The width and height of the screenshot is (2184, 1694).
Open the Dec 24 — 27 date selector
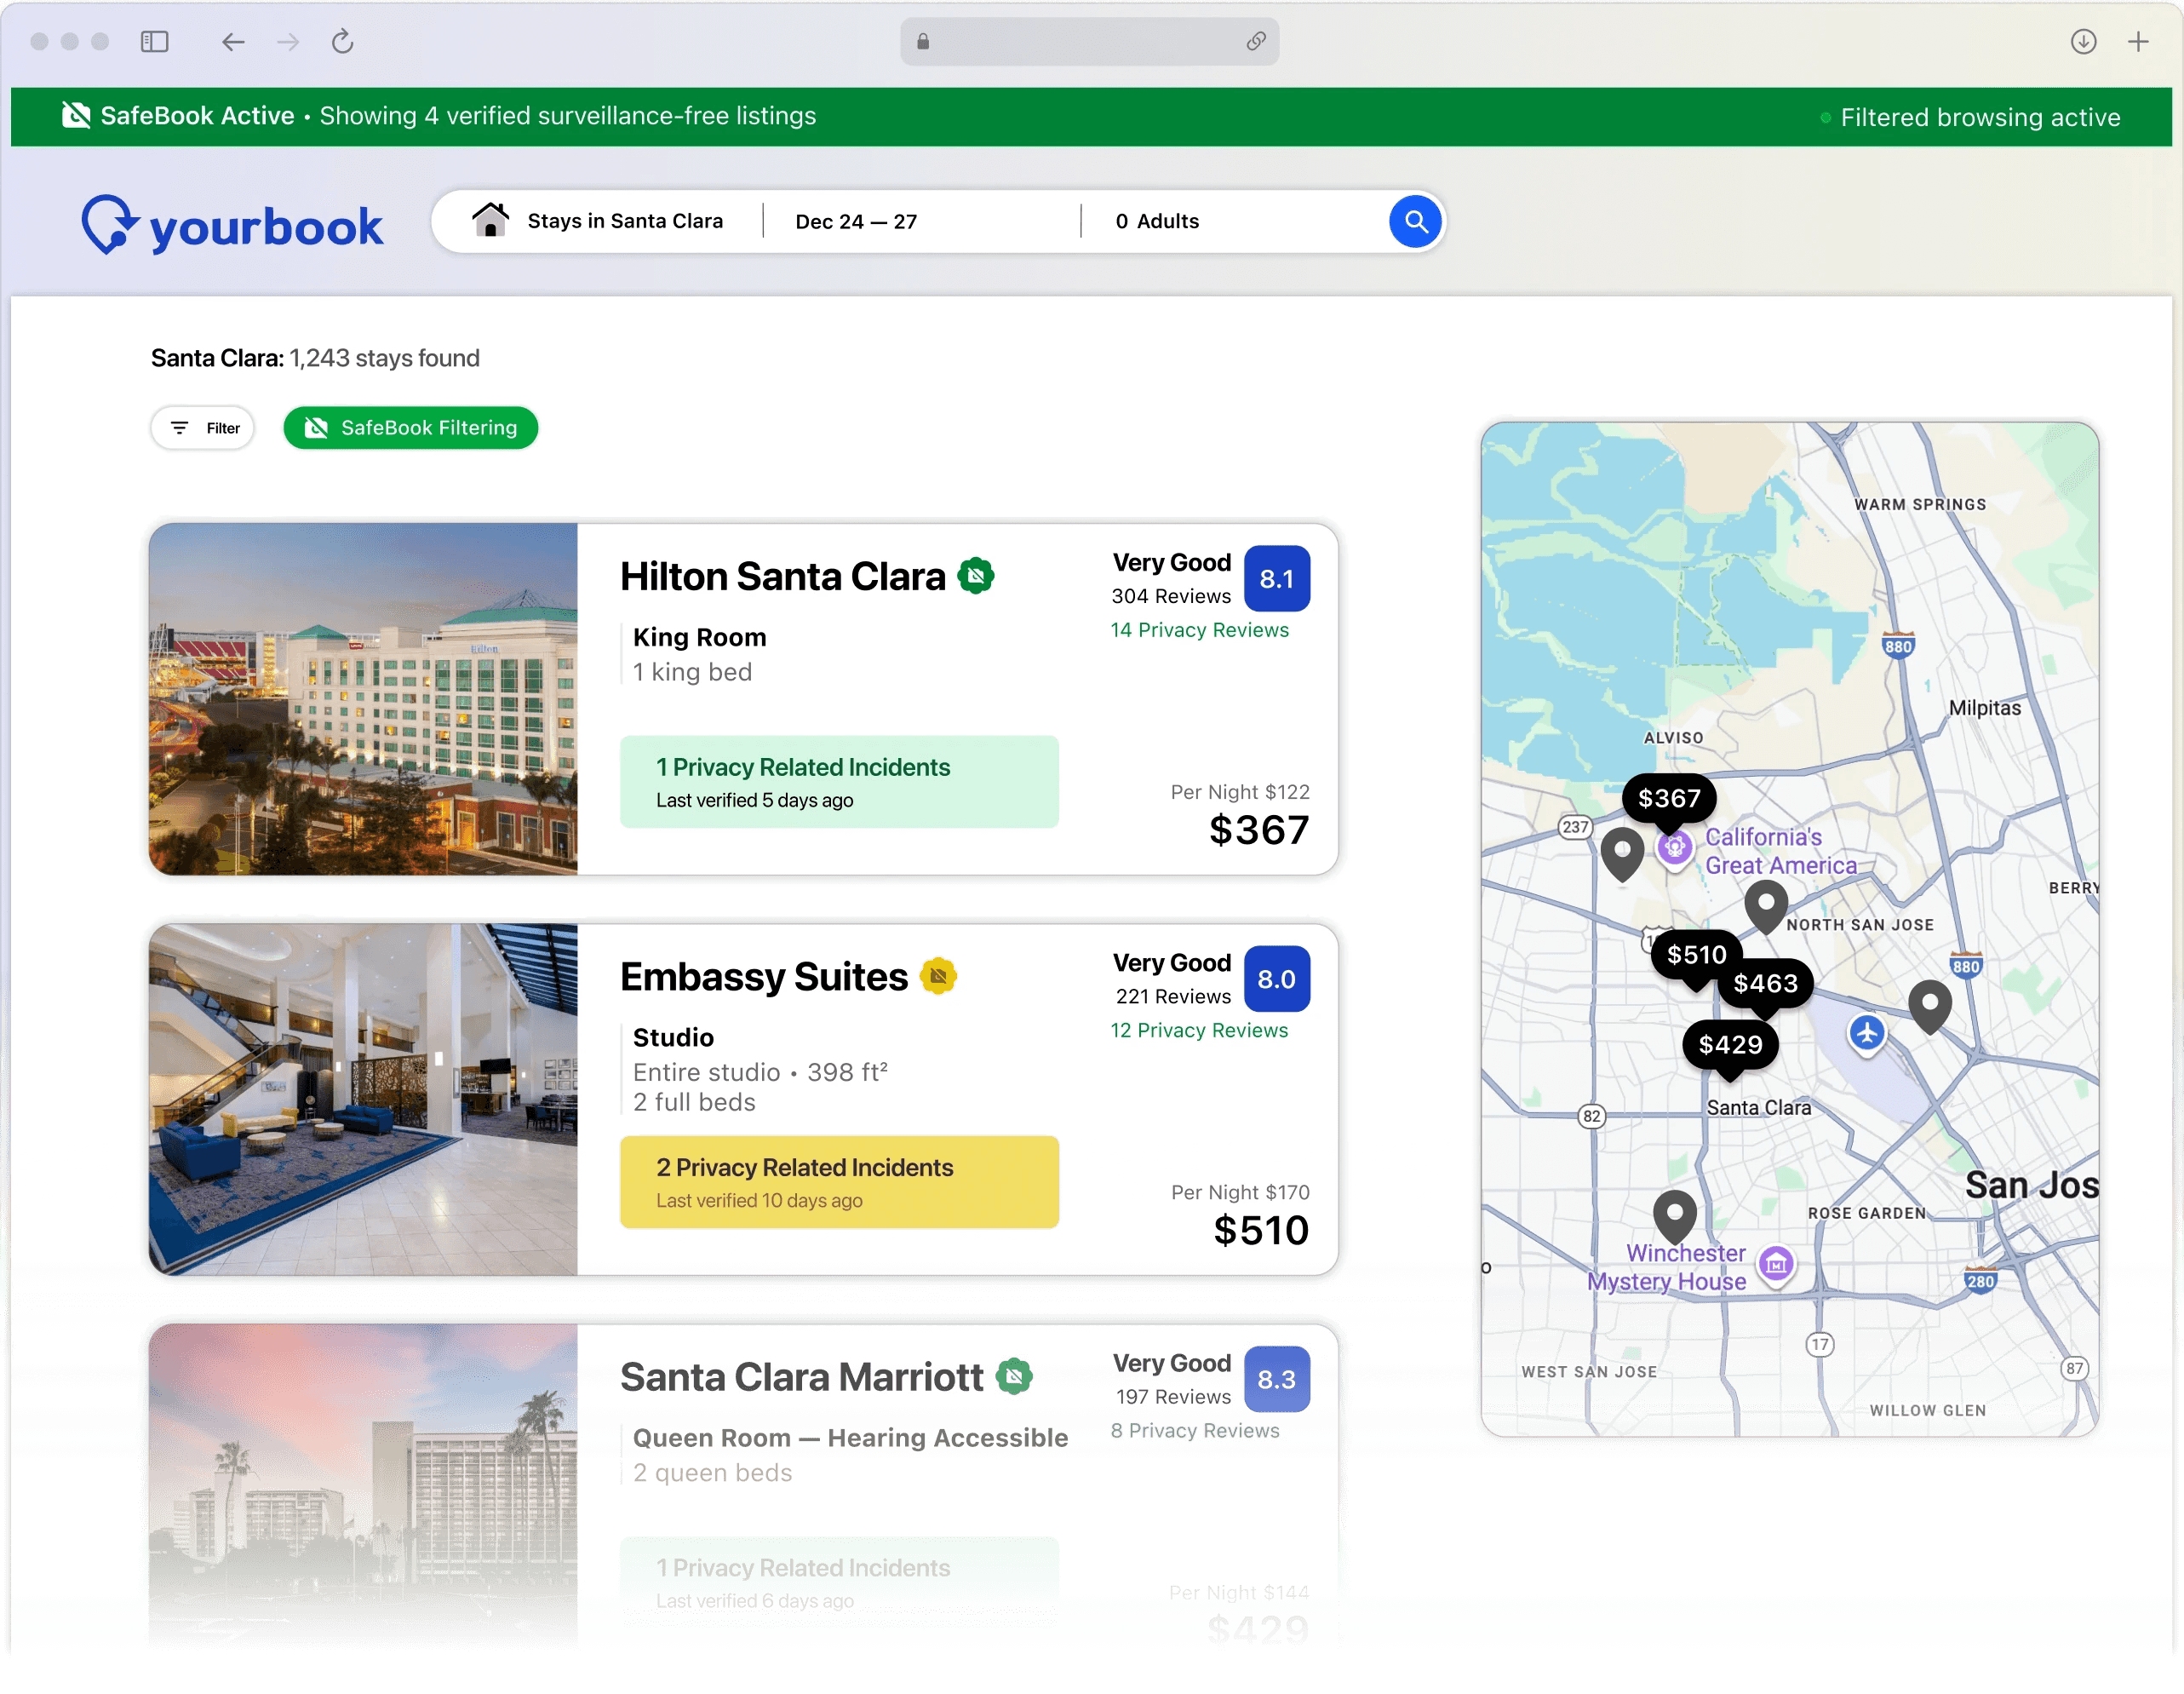[856, 222]
